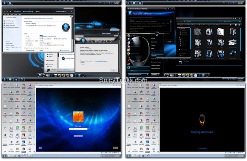The width and height of the screenshot is (247, 161).
Task: Open the Links folder icon in the hamed Explorer window
Action: pyautogui.click(x=221, y=43)
